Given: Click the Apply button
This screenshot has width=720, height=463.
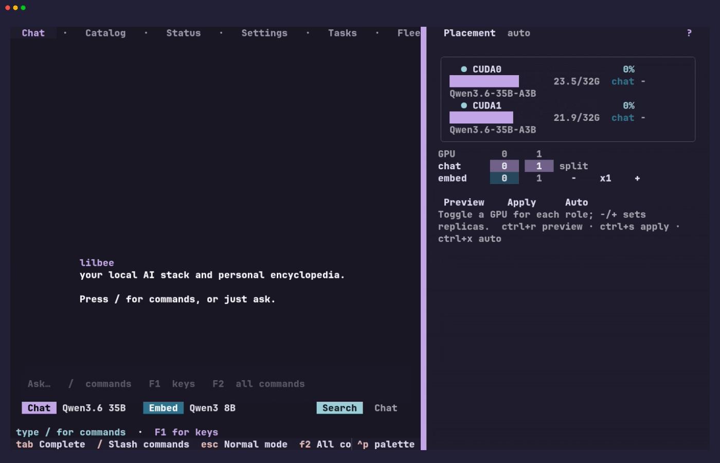Looking at the screenshot, I should tap(521, 202).
